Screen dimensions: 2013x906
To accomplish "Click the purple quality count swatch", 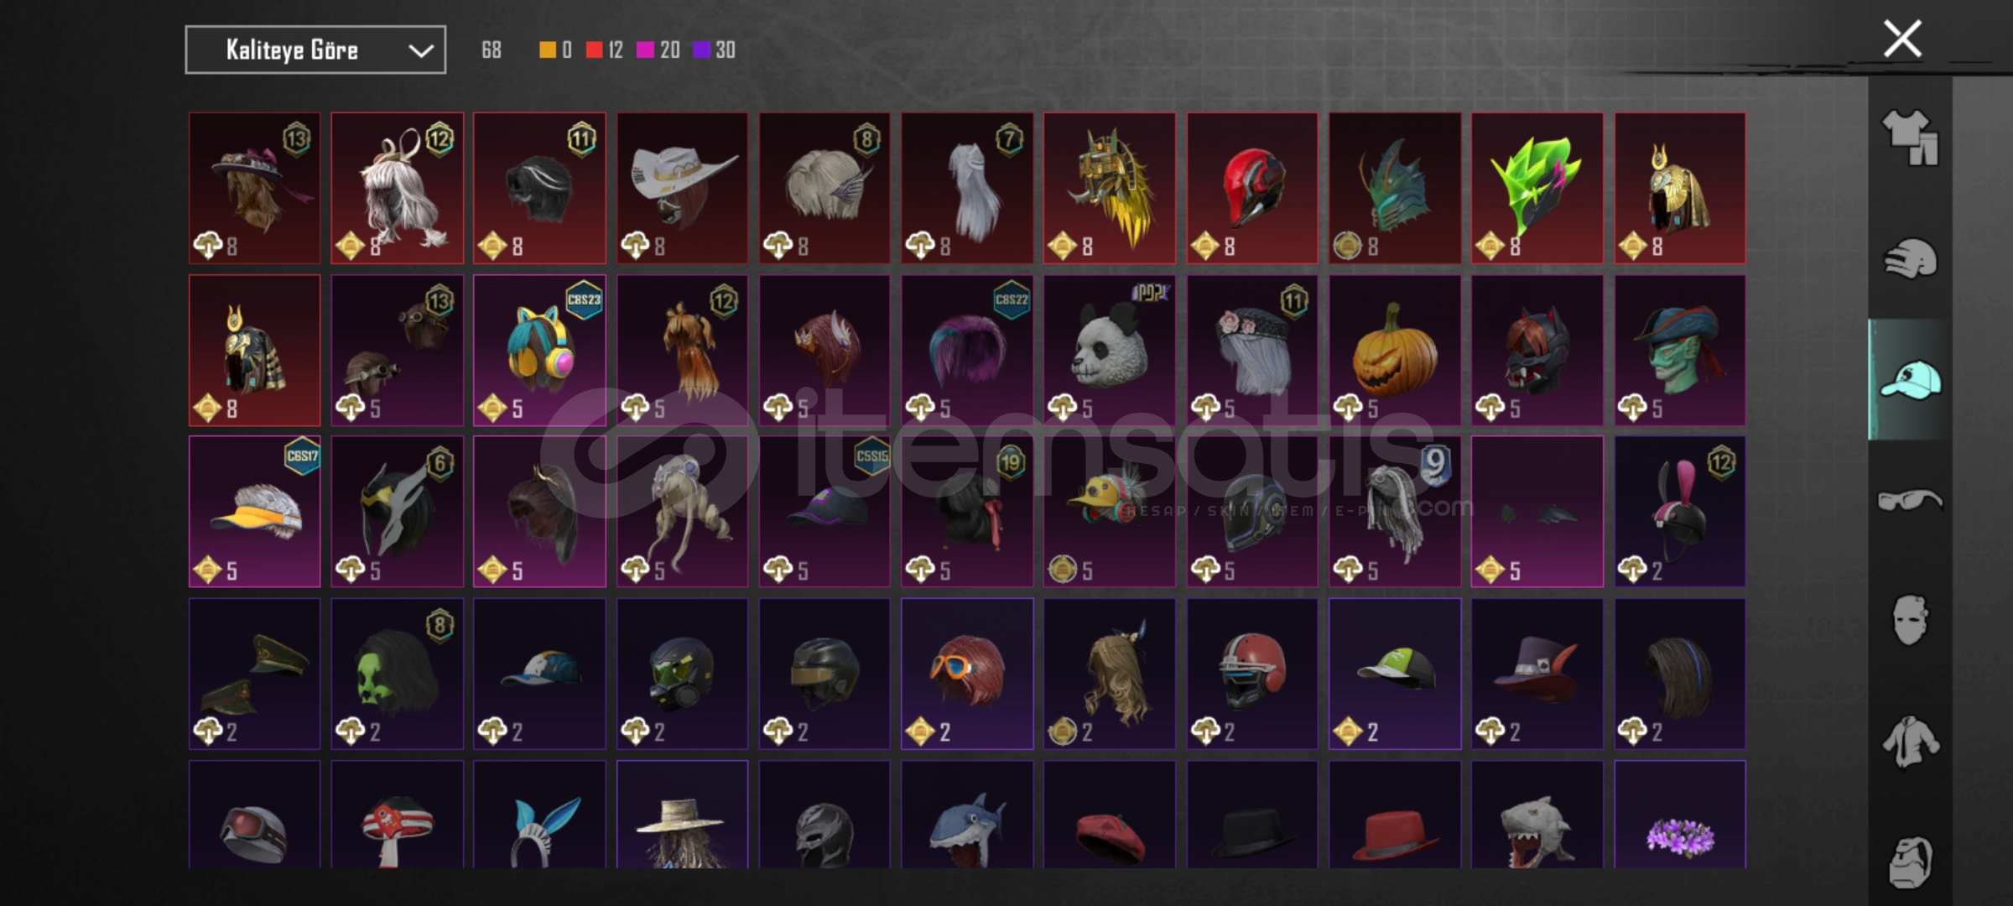I will click(701, 50).
